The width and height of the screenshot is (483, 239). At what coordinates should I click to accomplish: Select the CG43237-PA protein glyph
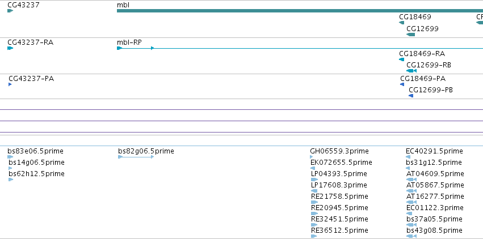(10, 84)
